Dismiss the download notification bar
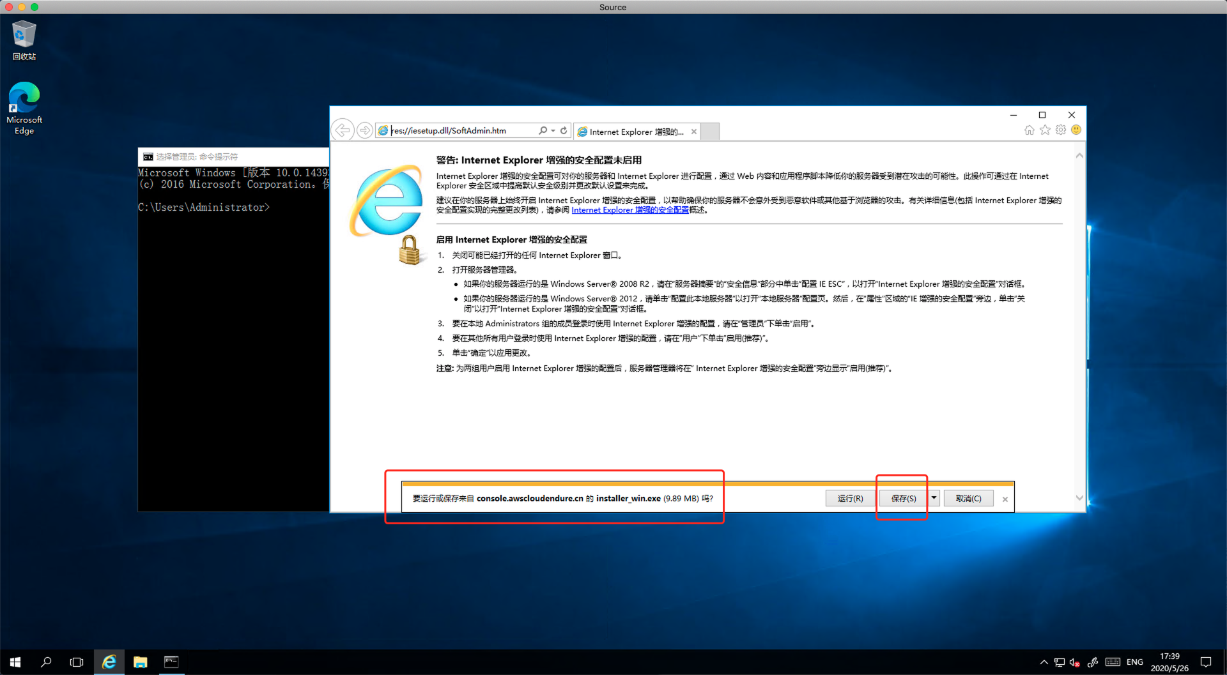This screenshot has height=675, width=1227. [x=1005, y=499]
